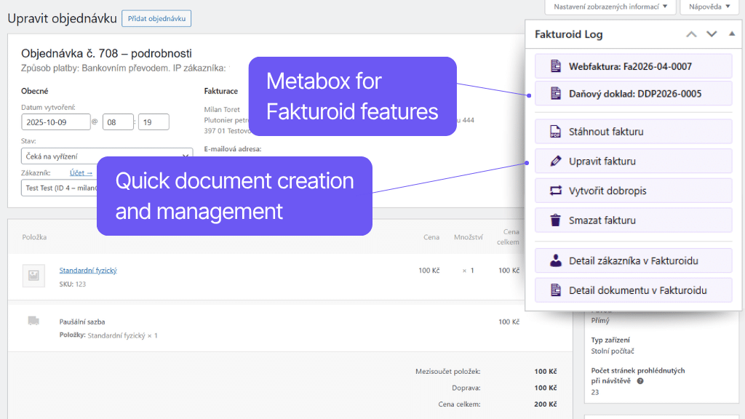Click the hour field showing 08
The width and height of the screenshot is (745, 419).
tap(118, 122)
